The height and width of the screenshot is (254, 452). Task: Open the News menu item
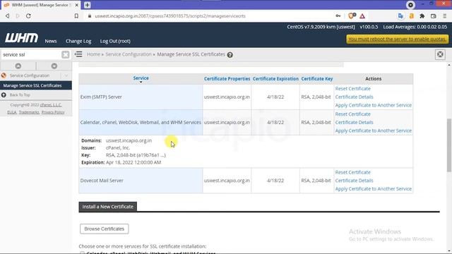[51, 41]
